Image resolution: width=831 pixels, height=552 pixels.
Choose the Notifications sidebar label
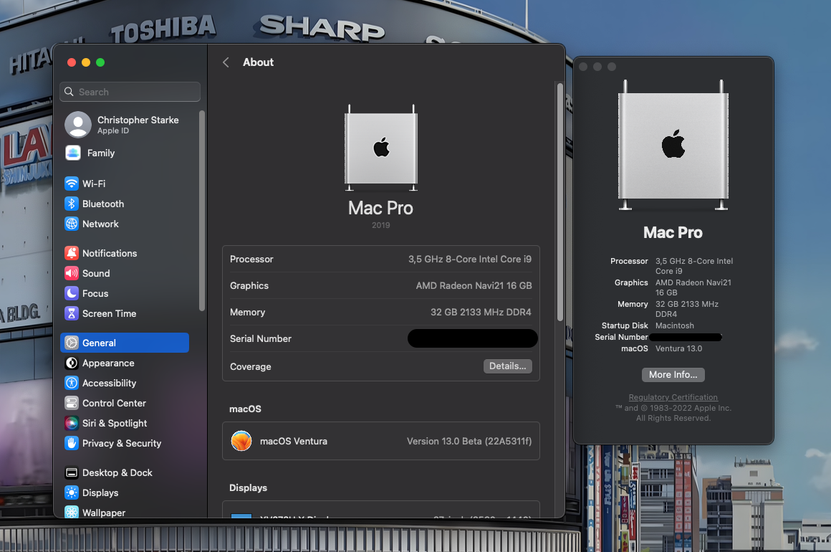[x=109, y=253]
